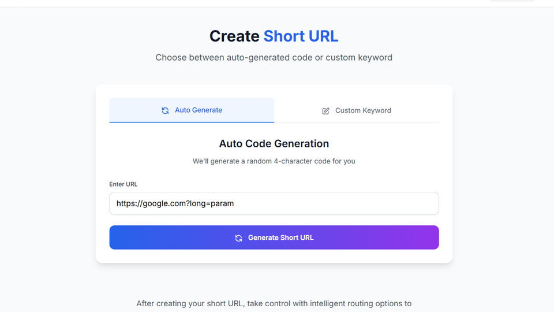Select the blue 'Short URL' title text
The height and width of the screenshot is (312, 554).
tap(301, 36)
